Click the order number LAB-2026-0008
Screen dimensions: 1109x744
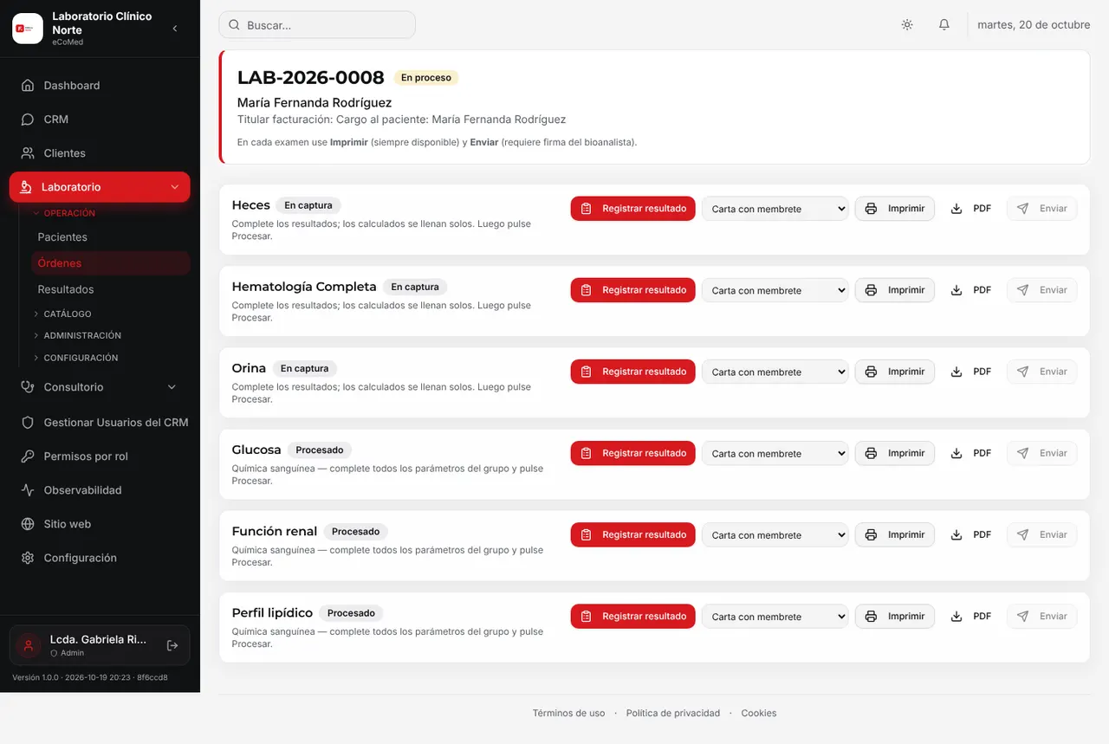[311, 77]
